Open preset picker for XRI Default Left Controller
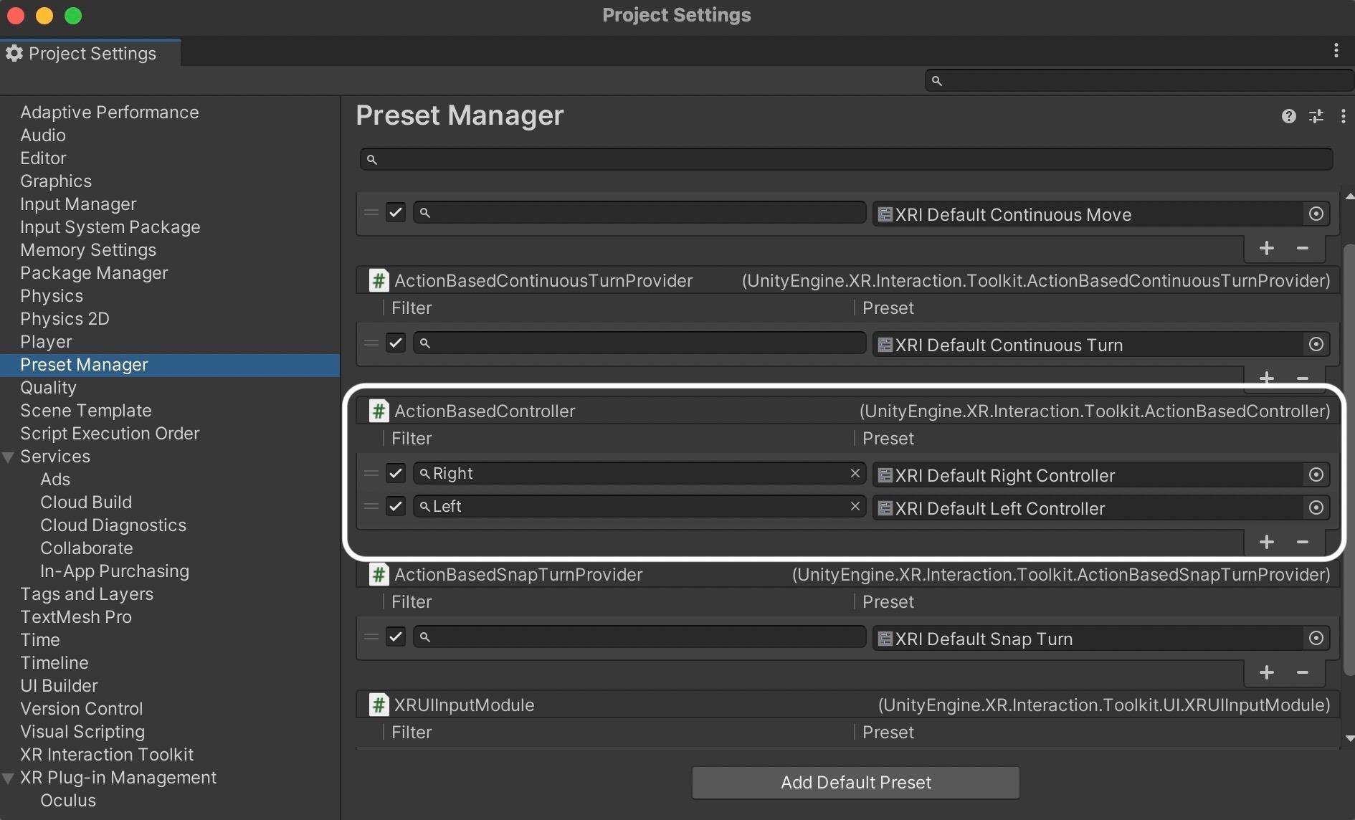 coord(1316,507)
